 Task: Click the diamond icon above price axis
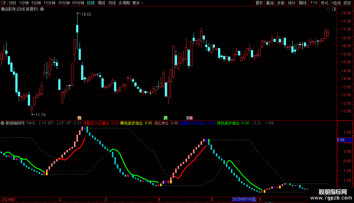click(x=328, y=9)
